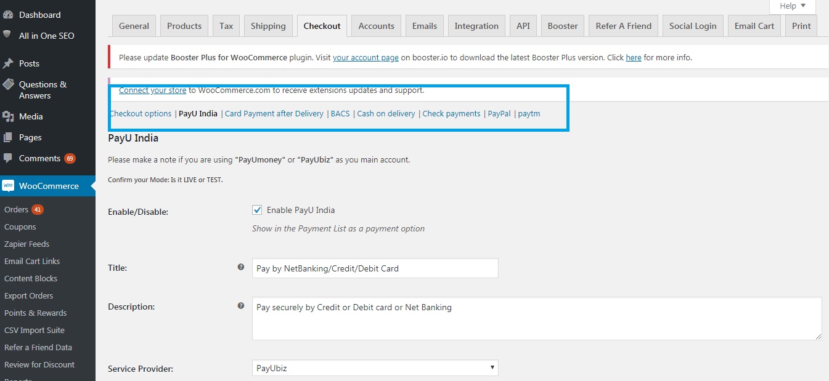Open Zapier Feeds submenu item
Screen dimensions: 829x381
[27, 244]
